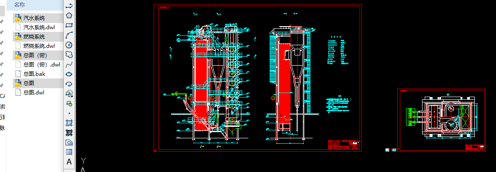Select the 总图（俯） drawing file row

[x=38, y=55]
